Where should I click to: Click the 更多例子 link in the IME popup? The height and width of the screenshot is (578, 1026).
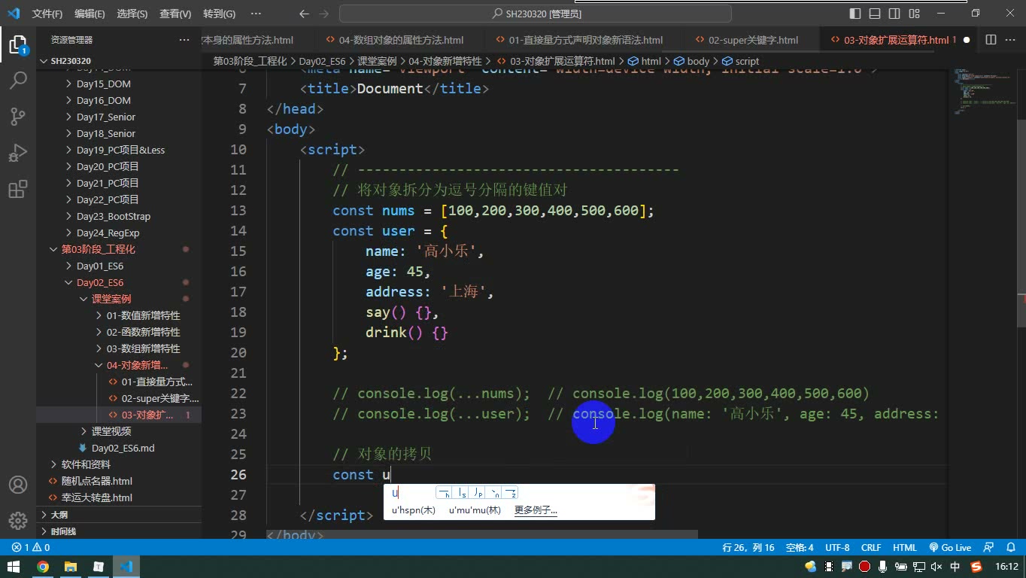(x=536, y=510)
